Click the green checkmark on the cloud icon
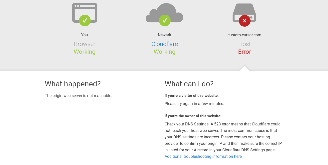328x165 pixels. pyautogui.click(x=165, y=20)
